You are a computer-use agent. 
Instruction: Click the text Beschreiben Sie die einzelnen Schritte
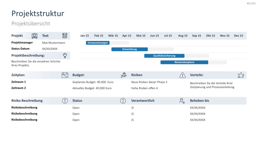point(36,61)
